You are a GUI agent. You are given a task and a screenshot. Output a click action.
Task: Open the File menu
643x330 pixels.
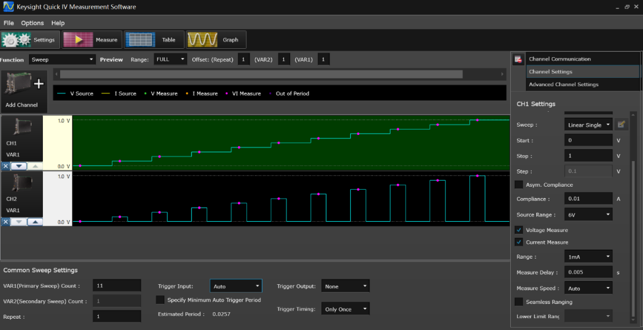tap(8, 23)
